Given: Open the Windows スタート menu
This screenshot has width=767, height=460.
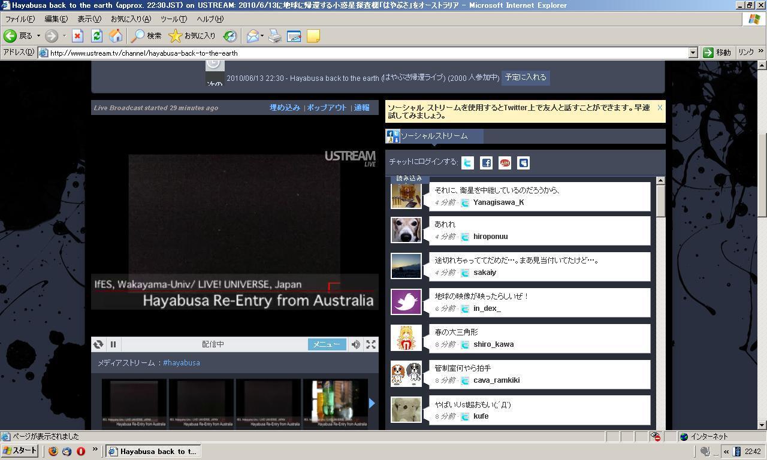Looking at the screenshot, I should (x=20, y=451).
